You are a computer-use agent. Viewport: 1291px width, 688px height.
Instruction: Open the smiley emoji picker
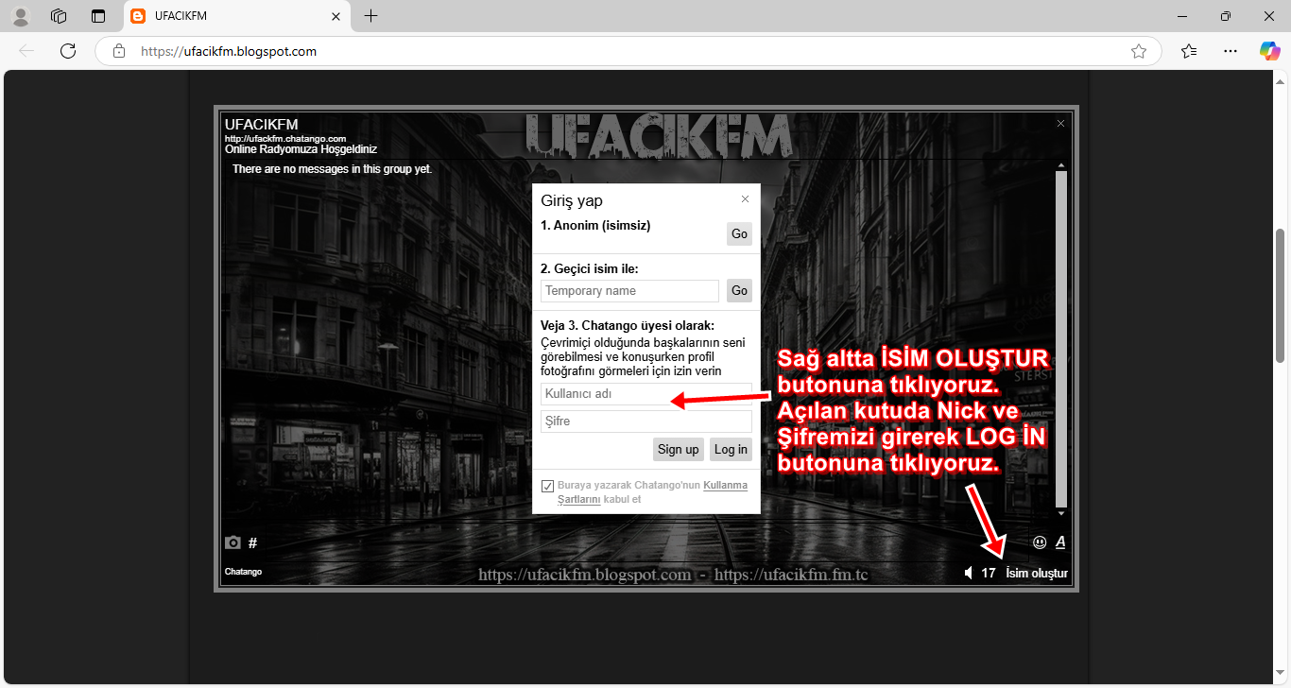(x=1040, y=542)
